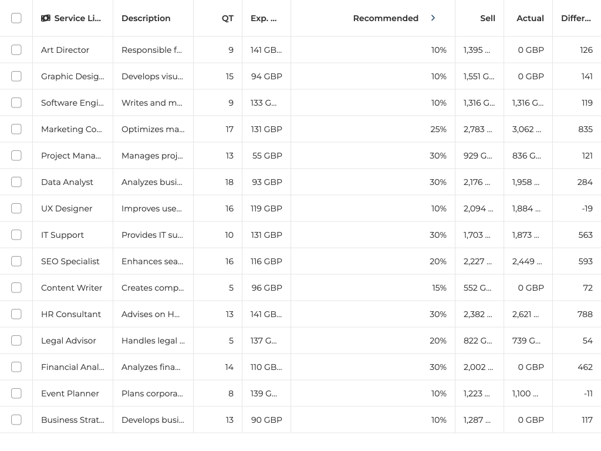Select the Marketing Coordinator difference value 835
The height and width of the screenshot is (451, 601).
(585, 129)
